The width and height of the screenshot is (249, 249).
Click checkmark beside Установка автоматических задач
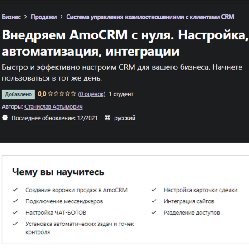(15, 224)
